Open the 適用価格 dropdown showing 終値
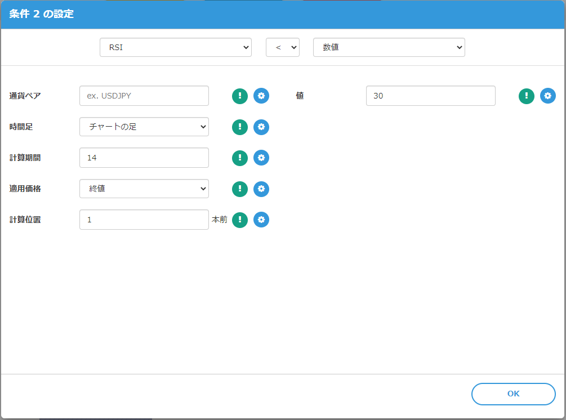The image size is (566, 420). pyautogui.click(x=144, y=189)
